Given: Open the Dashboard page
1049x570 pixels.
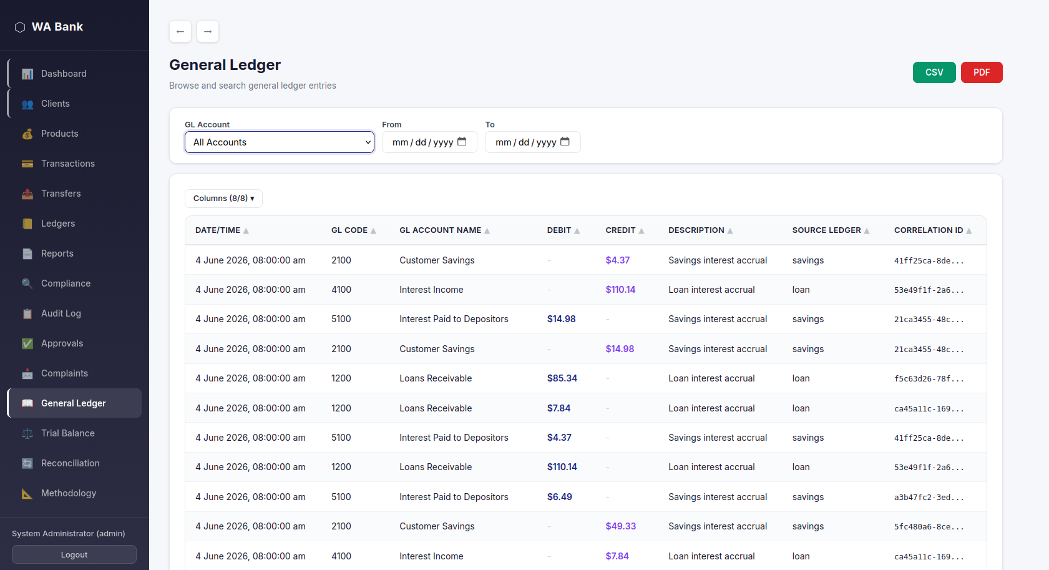Looking at the screenshot, I should point(74,74).
